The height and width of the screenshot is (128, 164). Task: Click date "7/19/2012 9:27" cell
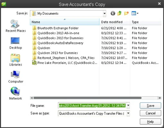click(x=114, y=53)
